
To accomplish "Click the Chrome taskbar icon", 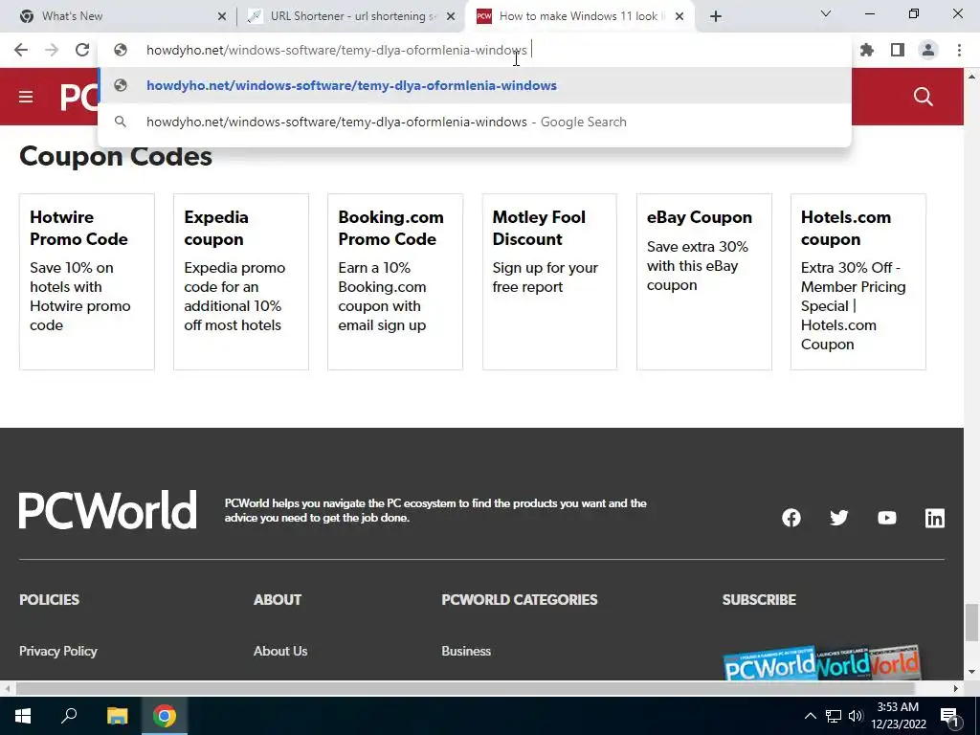I will [x=165, y=716].
